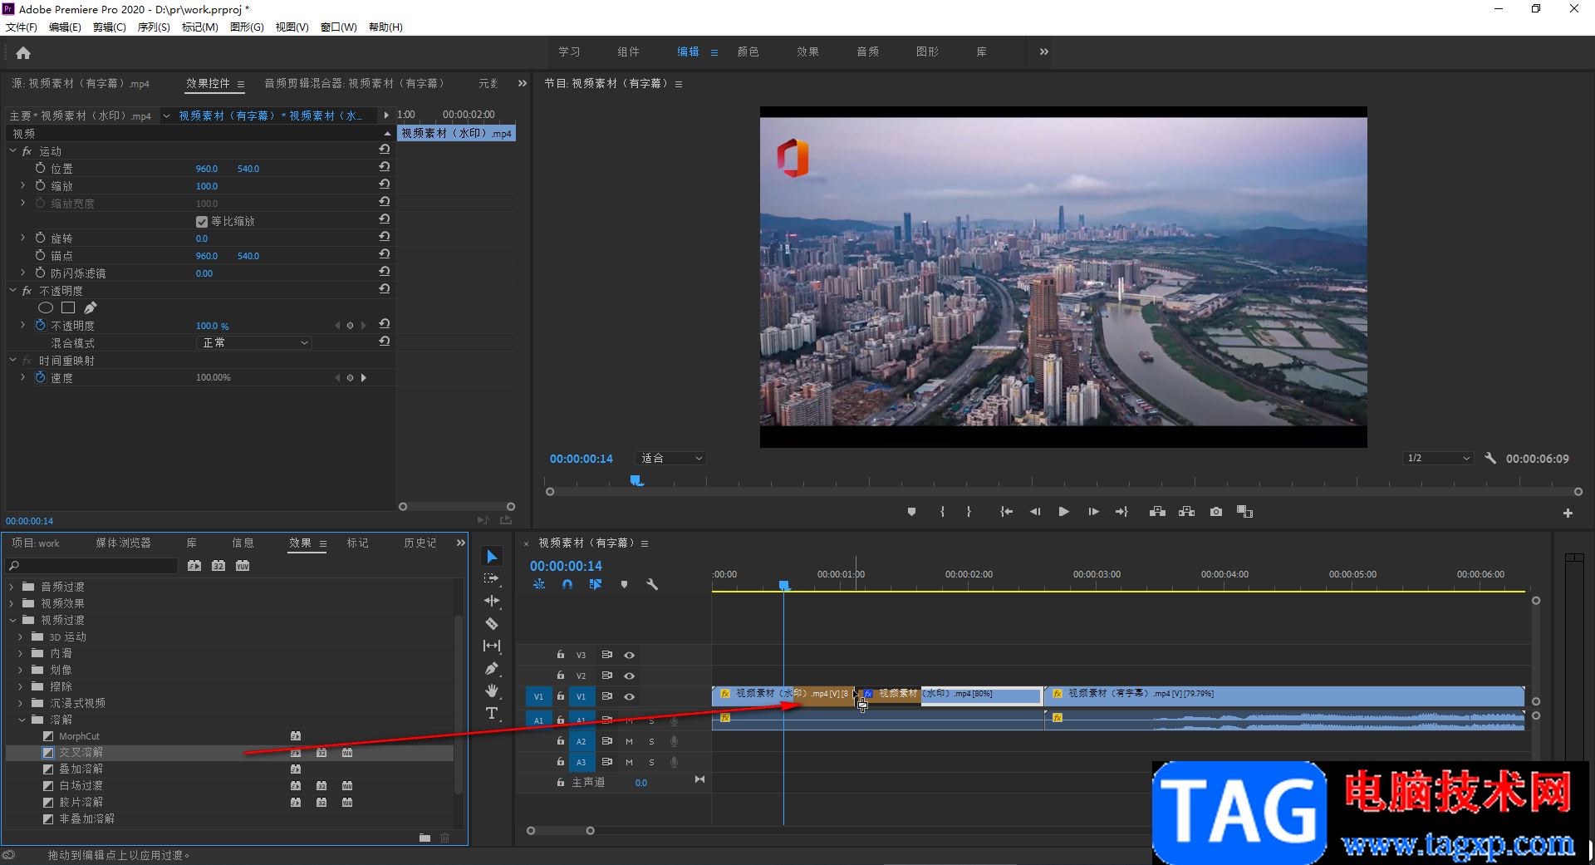1595x865 pixels.
Task: Open the File menu
Action: click(22, 27)
